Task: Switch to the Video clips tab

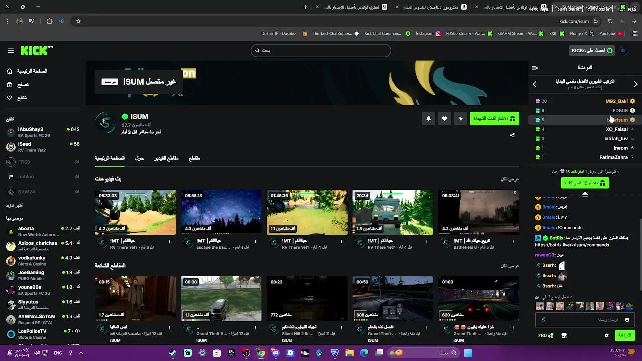Action: coord(167,158)
